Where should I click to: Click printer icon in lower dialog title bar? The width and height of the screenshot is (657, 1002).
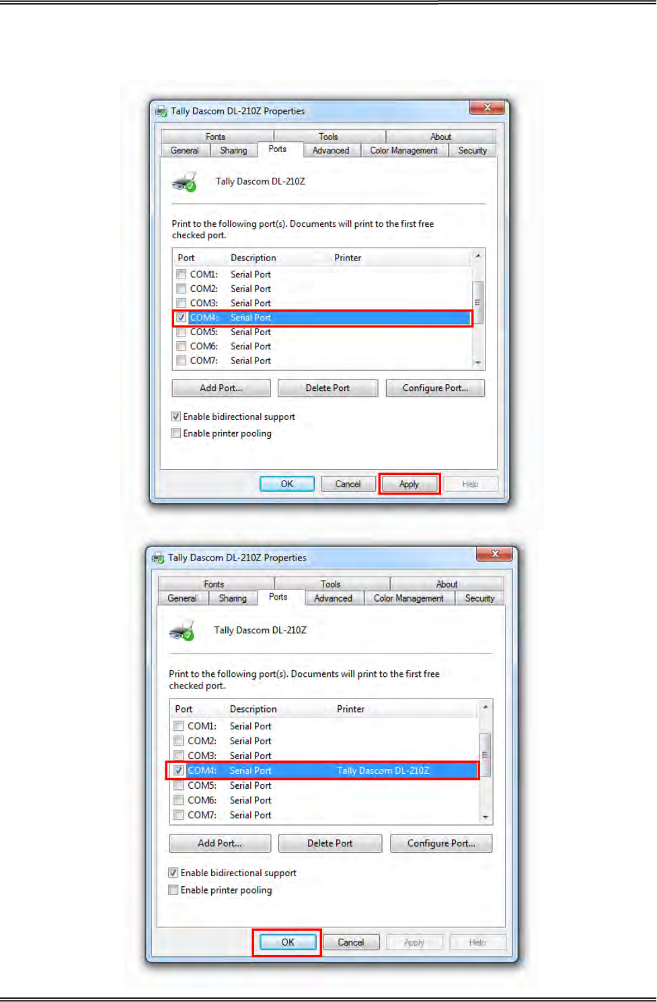click(159, 558)
